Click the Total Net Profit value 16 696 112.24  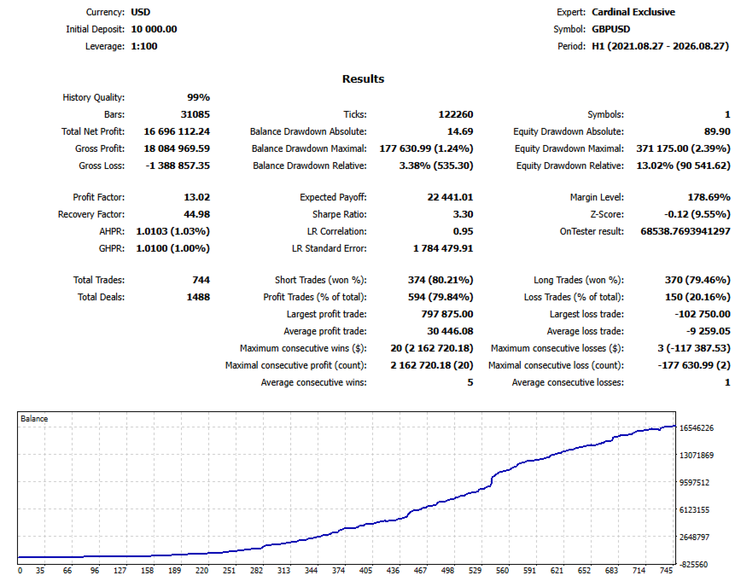click(177, 131)
